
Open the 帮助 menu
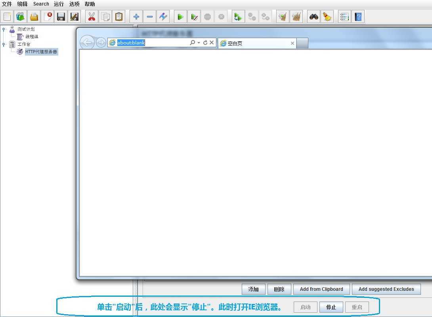tap(90, 4)
